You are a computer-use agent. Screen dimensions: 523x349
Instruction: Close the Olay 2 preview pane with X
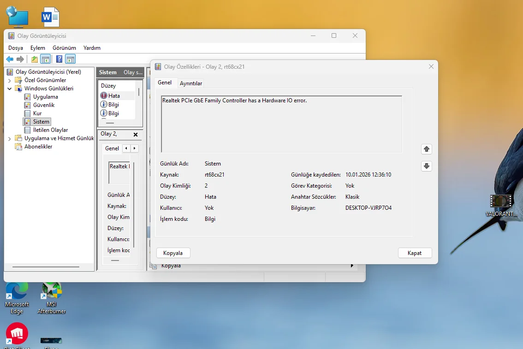136,135
